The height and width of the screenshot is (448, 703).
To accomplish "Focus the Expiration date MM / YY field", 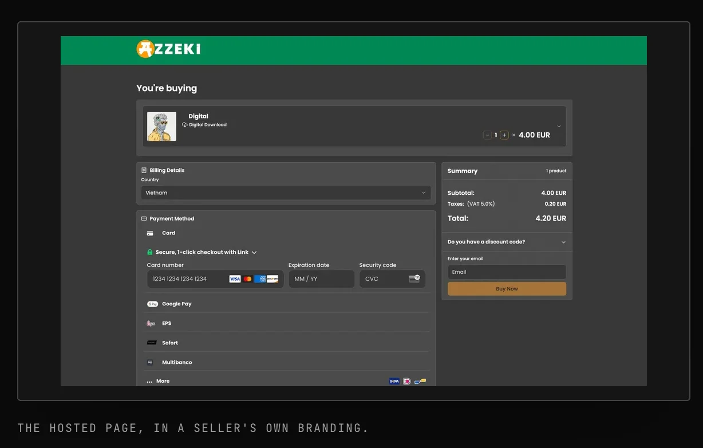I will [322, 279].
